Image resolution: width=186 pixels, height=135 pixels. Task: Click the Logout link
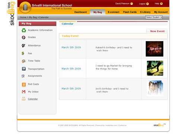[x=142, y=4]
